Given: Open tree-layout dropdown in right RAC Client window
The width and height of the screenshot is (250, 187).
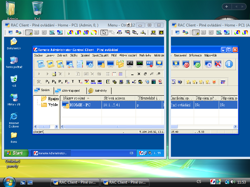Looking at the screenshot, I should click(227, 33).
